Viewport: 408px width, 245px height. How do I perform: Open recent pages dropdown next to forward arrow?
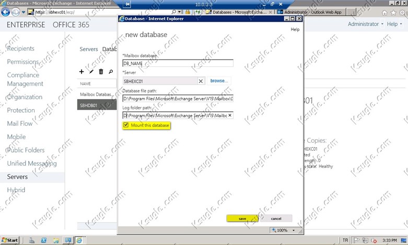24,12
